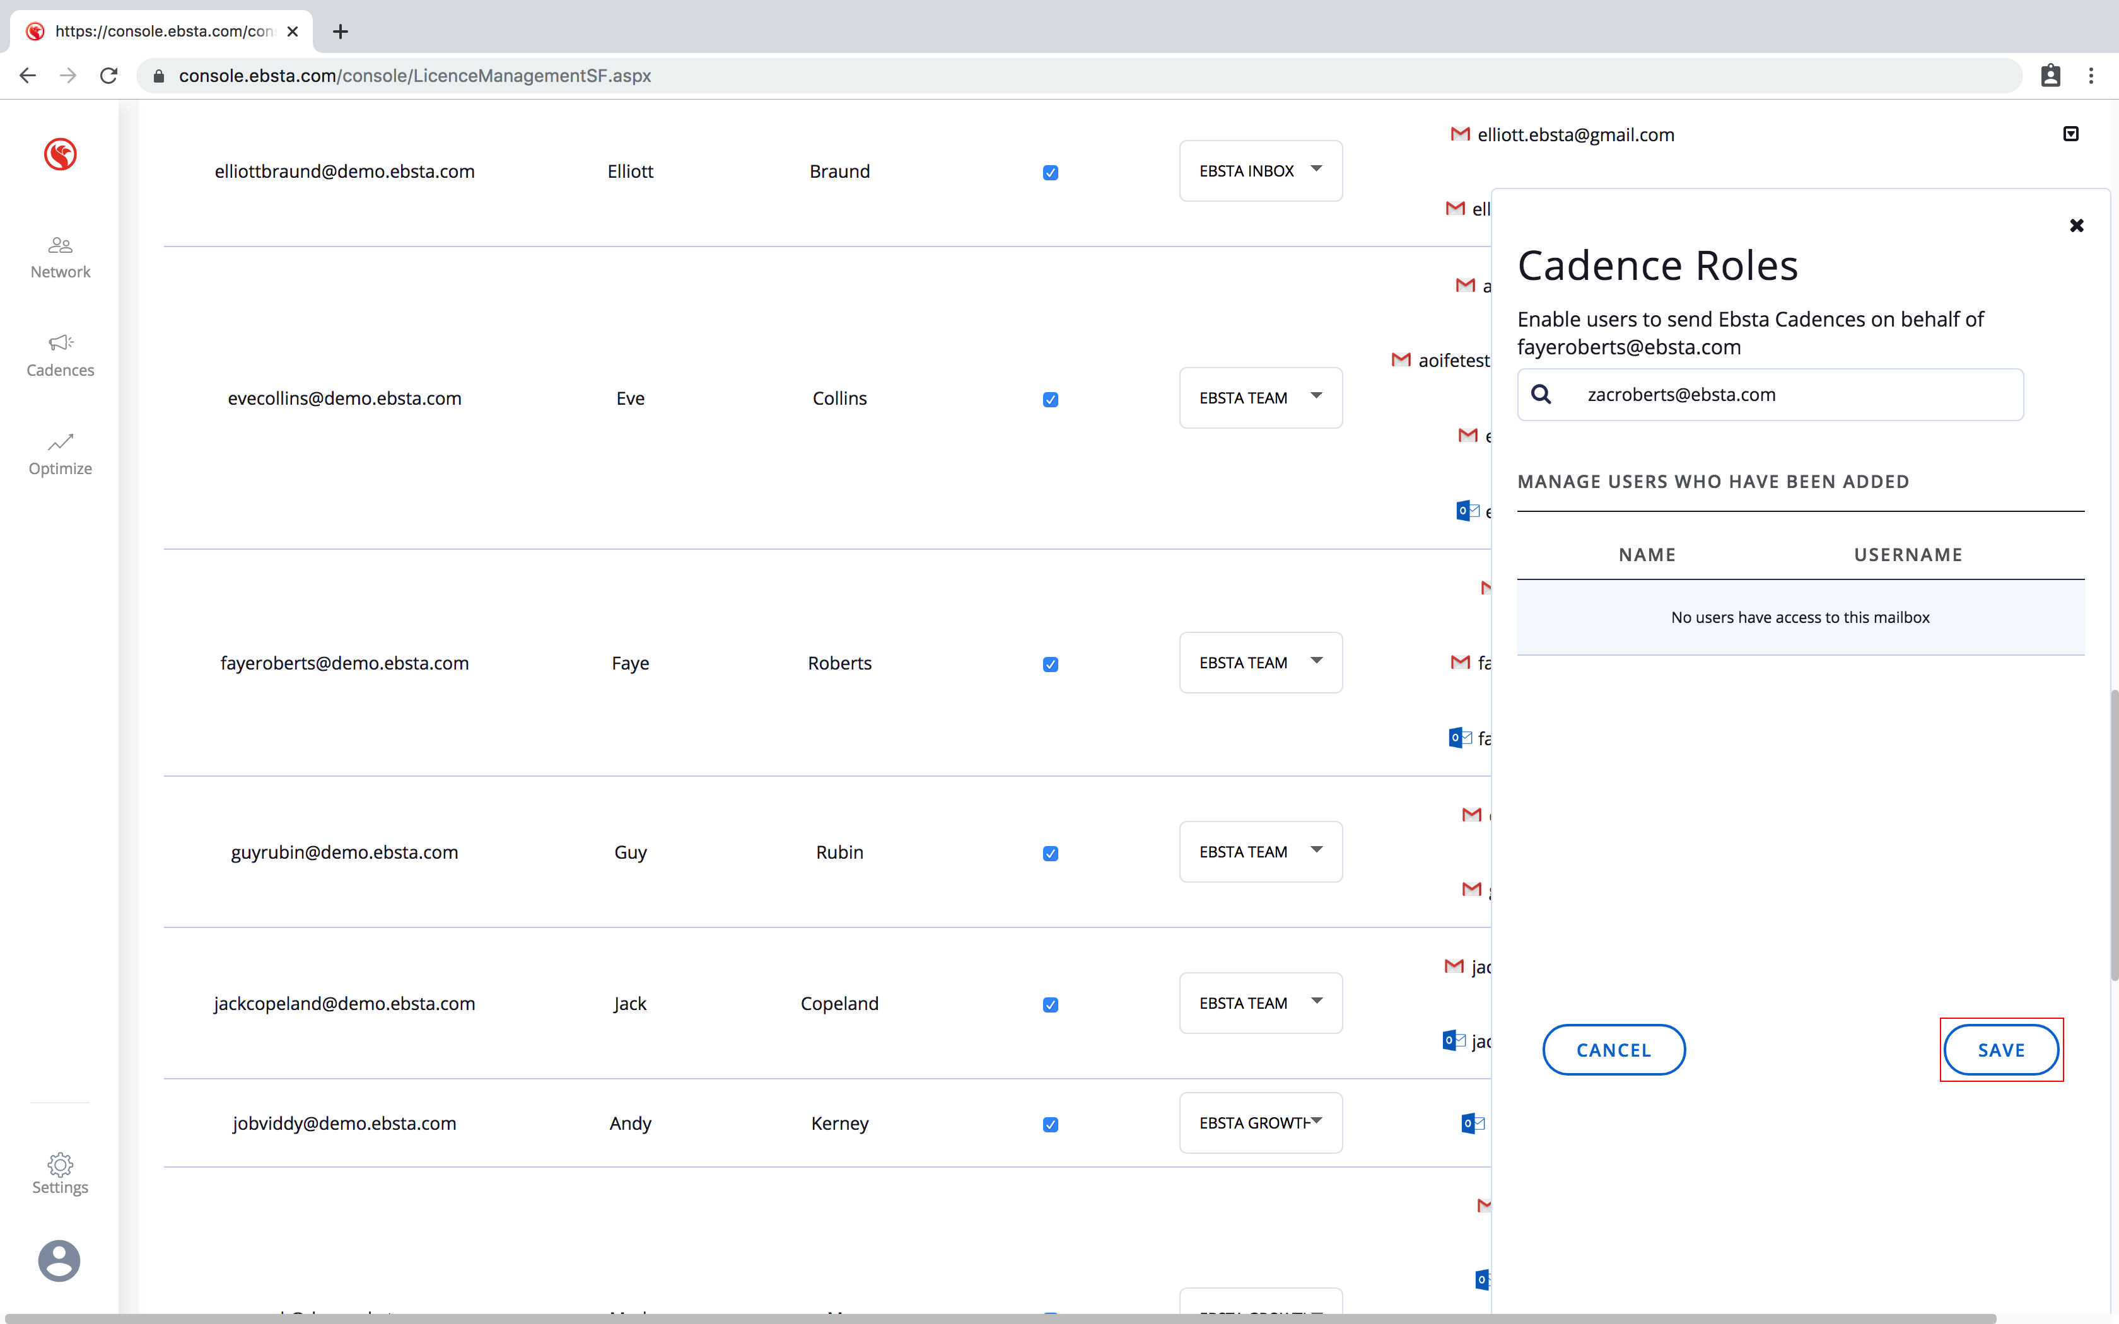Viewport: 2119px width, 1324px height.
Task: Toggle the checkbox for Jack Copeland
Action: [x=1051, y=1004]
